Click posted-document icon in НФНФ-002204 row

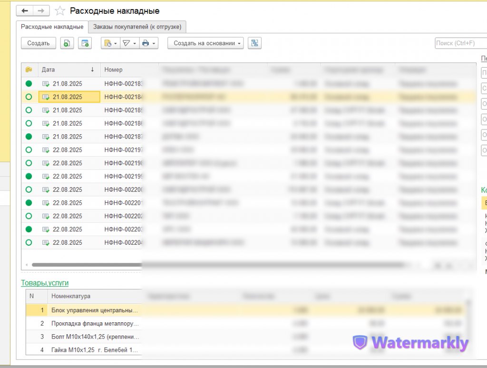pos(46,242)
